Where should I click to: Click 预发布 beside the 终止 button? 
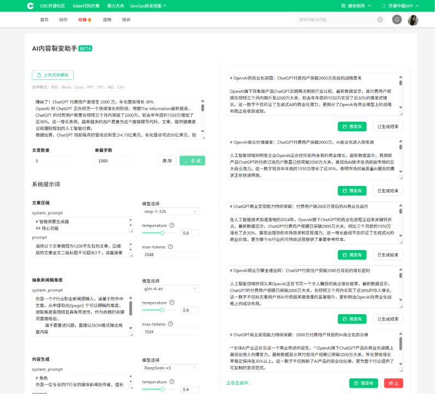[363, 383]
